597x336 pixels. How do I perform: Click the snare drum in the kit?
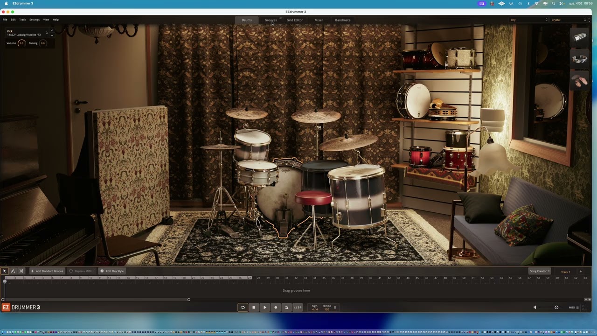pos(257,173)
